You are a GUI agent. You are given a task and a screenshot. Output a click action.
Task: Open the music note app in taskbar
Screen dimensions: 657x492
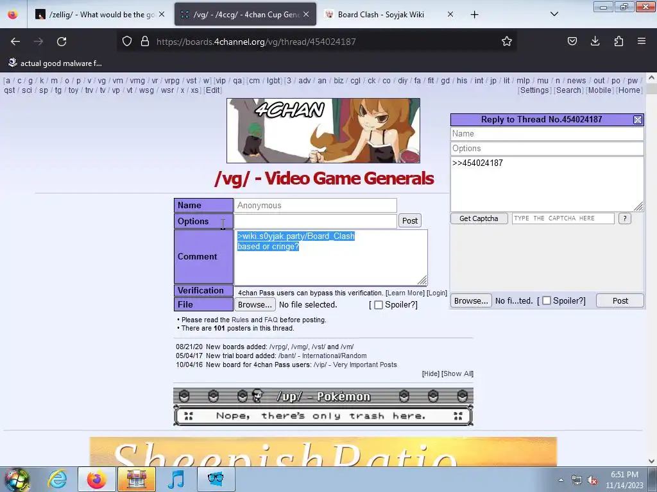click(x=176, y=479)
